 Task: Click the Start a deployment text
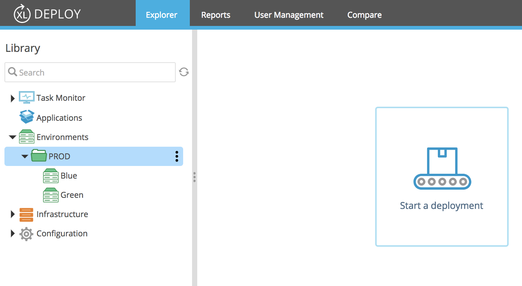[442, 206]
